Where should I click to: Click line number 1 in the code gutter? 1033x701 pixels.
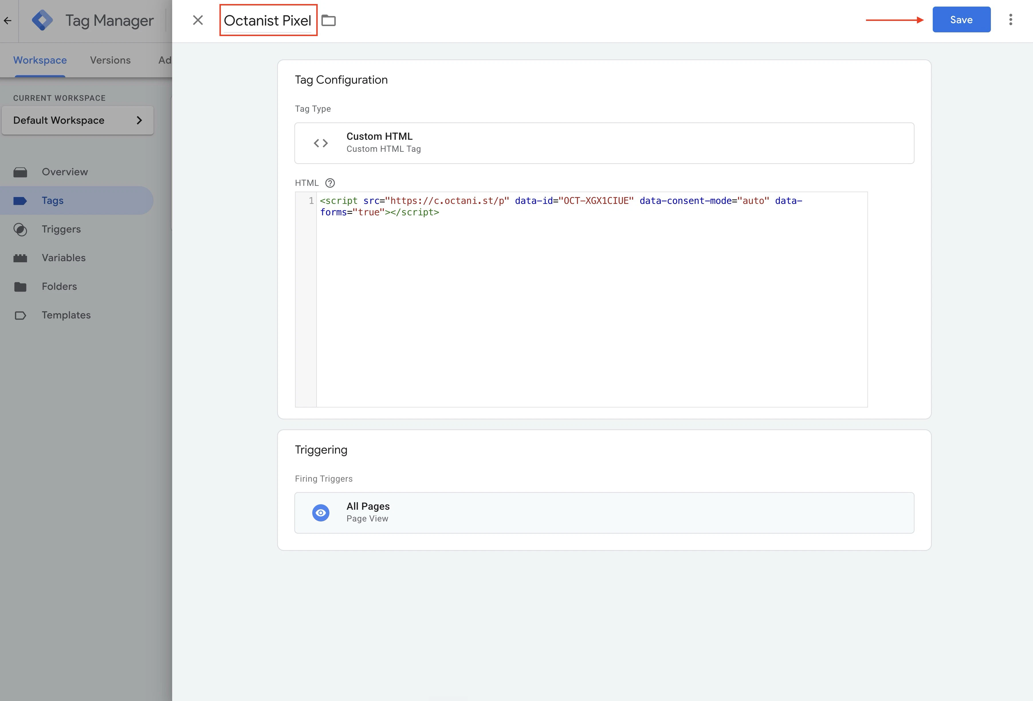pyautogui.click(x=311, y=201)
